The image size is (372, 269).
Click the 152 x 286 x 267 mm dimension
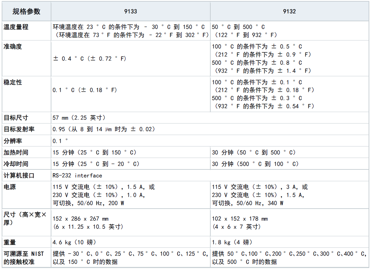click(x=81, y=219)
